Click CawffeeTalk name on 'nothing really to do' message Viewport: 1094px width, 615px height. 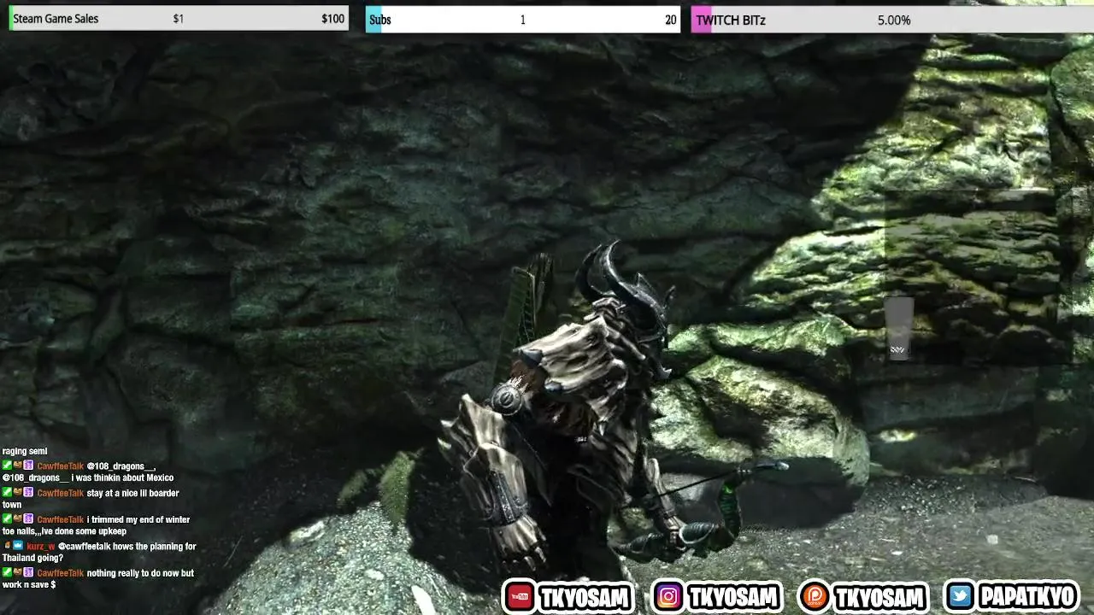coord(60,573)
